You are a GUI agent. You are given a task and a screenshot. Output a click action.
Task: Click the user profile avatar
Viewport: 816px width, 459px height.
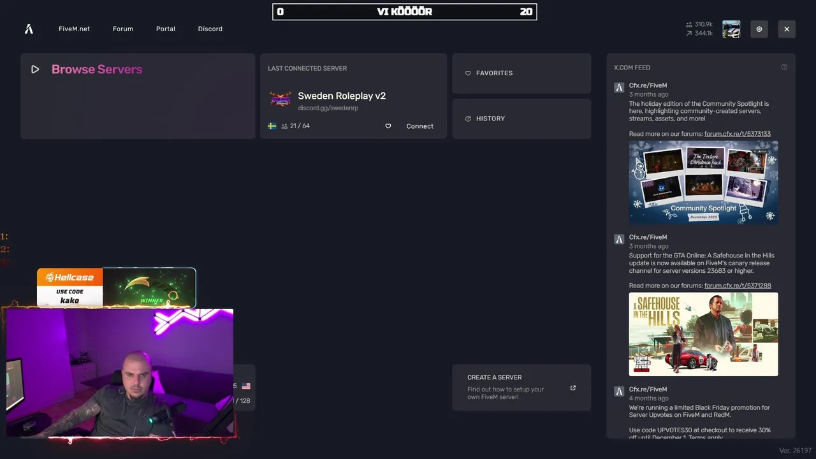pos(731,29)
